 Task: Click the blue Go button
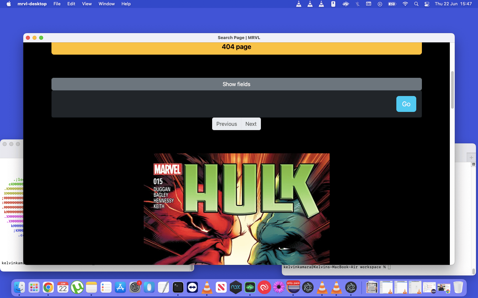(406, 104)
